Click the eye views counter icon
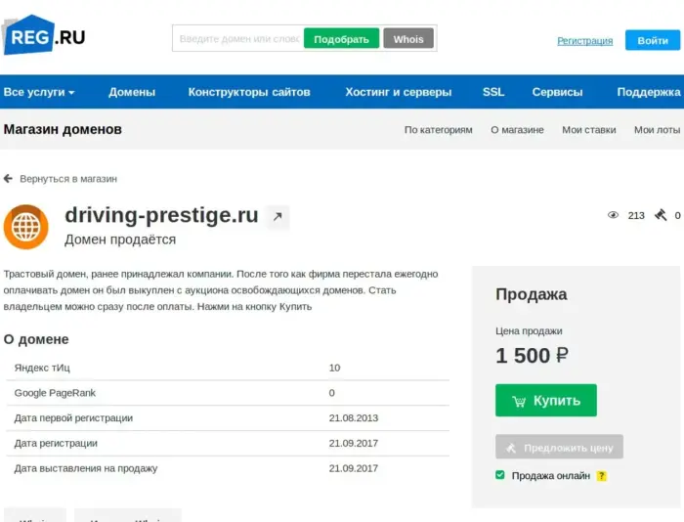Screen dimensions: 684x522 (x=614, y=215)
